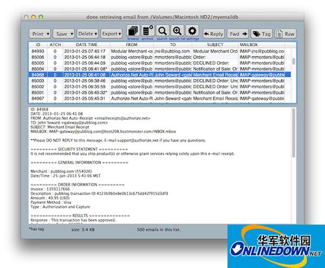The height and width of the screenshot is (268, 325).
Task: Click the email list scrollbar thumb
Action: (294, 61)
